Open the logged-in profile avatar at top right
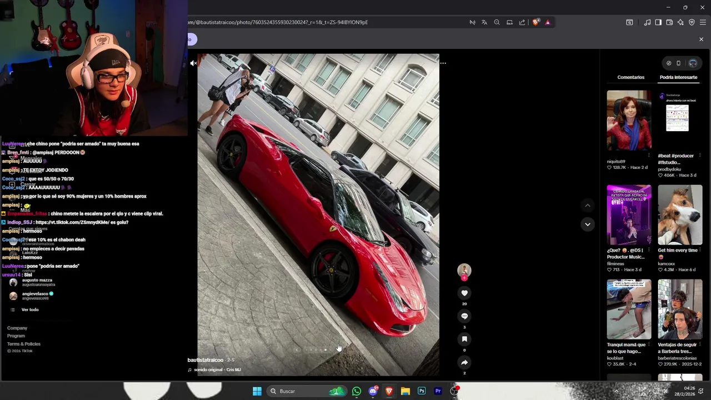This screenshot has height=400, width=711. point(693,63)
